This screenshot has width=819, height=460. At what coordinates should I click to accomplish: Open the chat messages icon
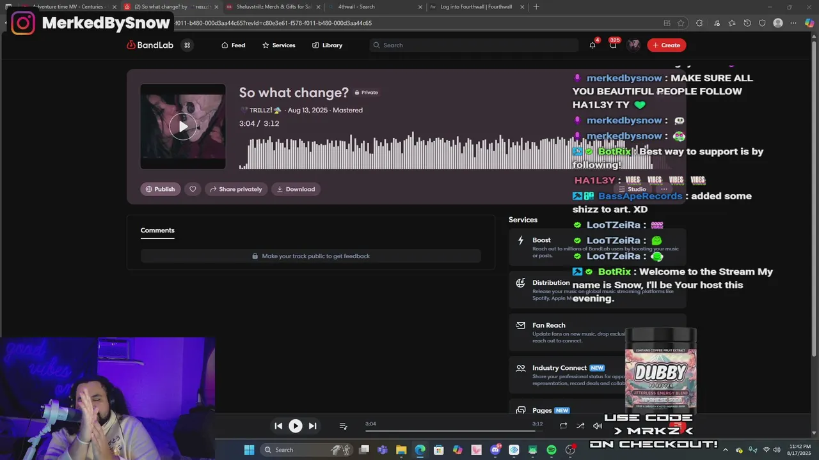pyautogui.click(x=613, y=45)
